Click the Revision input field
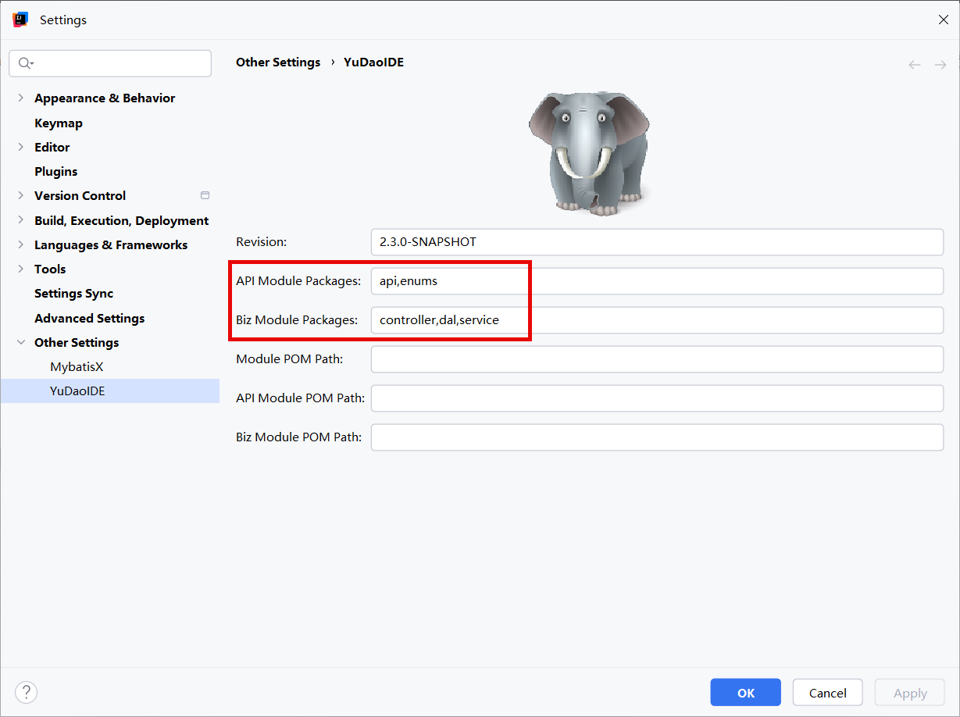The height and width of the screenshot is (717, 960). (658, 242)
